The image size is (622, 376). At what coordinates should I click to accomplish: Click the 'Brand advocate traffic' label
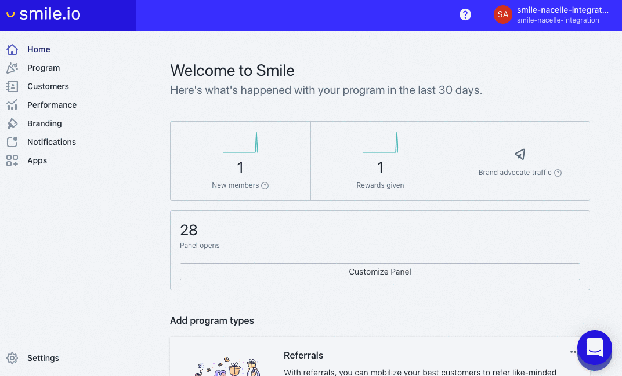pyautogui.click(x=515, y=173)
